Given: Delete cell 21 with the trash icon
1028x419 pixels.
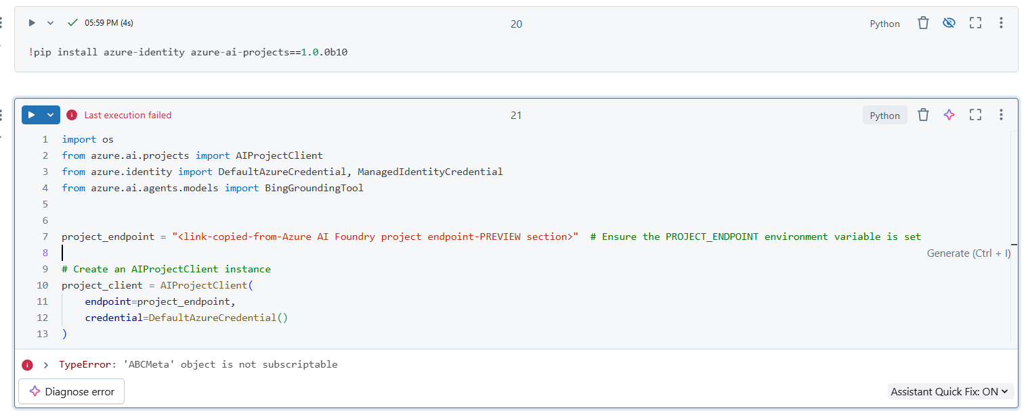Looking at the screenshot, I should tap(923, 115).
